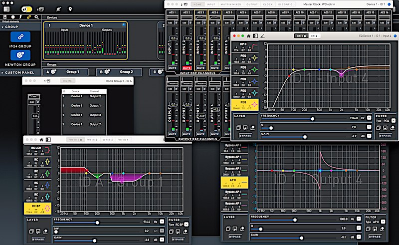Mute the OUTPUT 2 channel
Image resolution: width=399 pixels, height=245 pixels.
(x=187, y=134)
